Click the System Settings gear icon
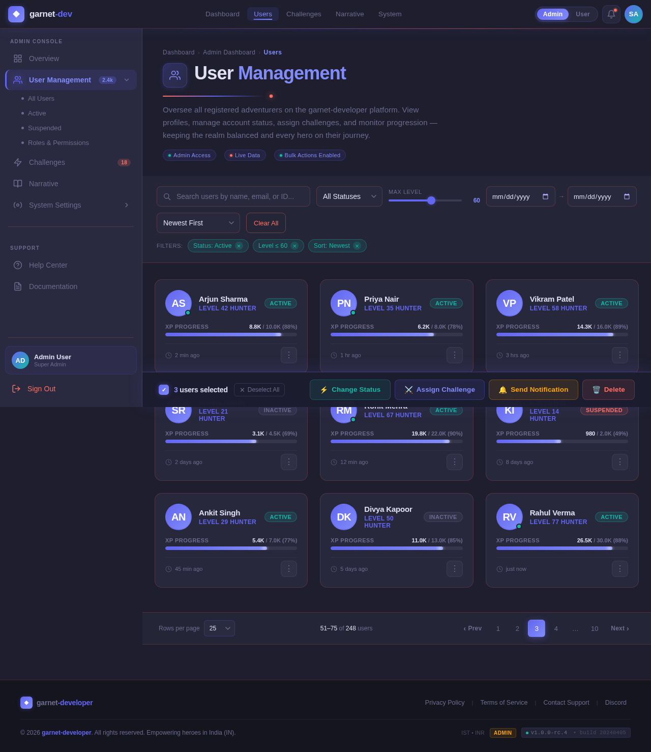The width and height of the screenshot is (651, 752). click(x=18, y=205)
